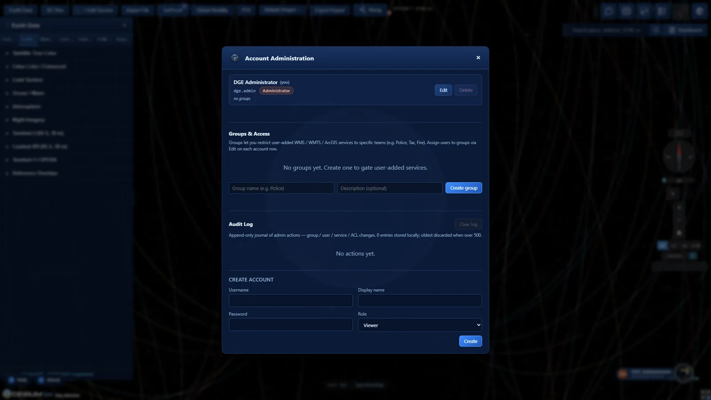Click Delete on the DGE Administrator row
711x400 pixels.
466,90
